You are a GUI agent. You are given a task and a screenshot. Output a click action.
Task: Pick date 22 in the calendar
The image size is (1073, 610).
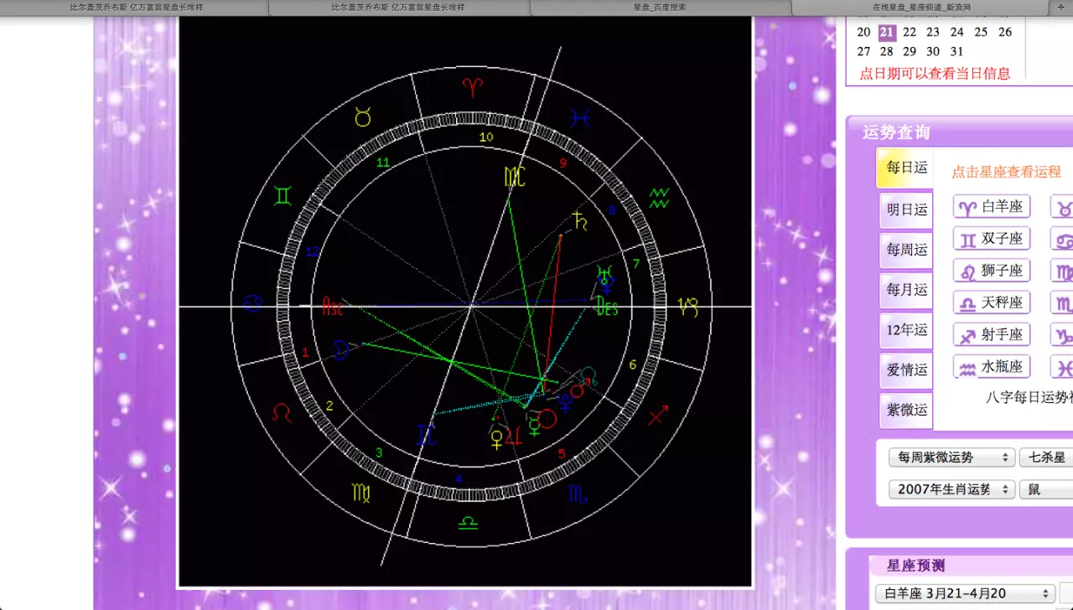tap(910, 32)
